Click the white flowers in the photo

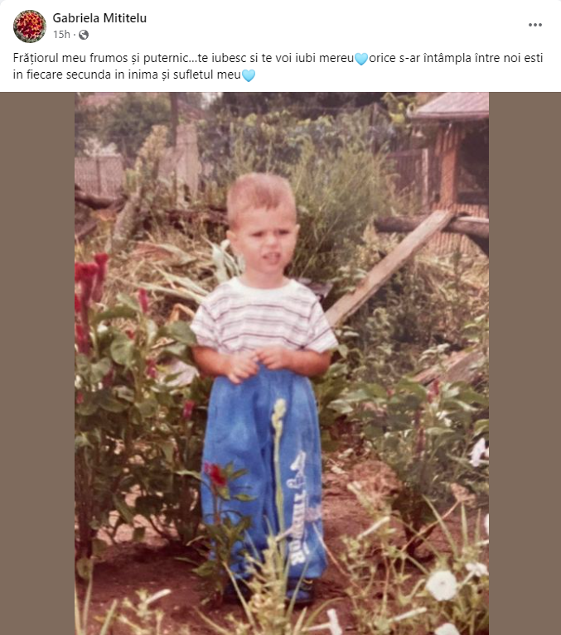click(441, 584)
